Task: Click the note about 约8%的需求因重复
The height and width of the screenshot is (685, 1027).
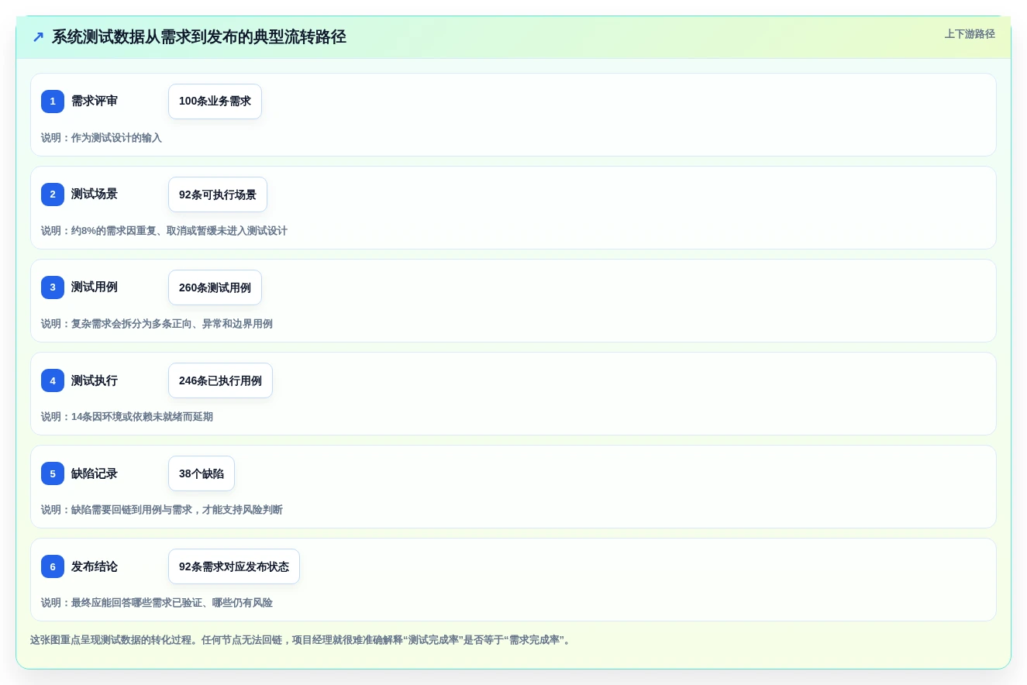Action: [x=164, y=231]
